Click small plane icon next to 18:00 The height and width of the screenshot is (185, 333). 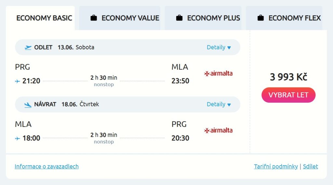[18, 138]
